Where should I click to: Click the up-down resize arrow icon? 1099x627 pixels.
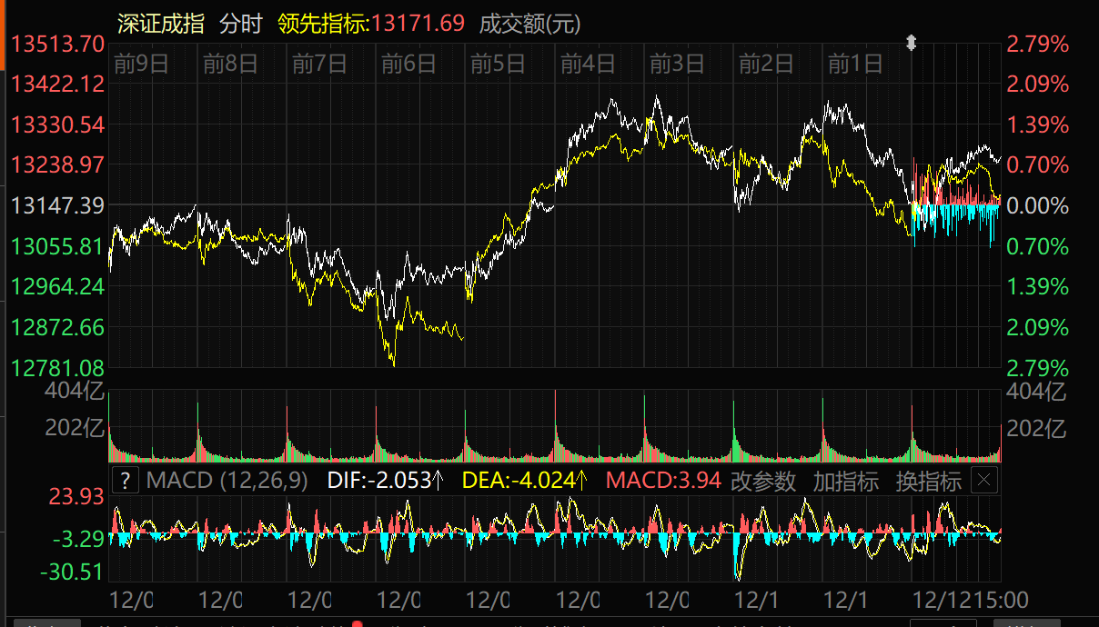point(911,44)
